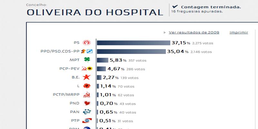Viewport: 258px width, 129px height.
Task: Click the PAN party logo
Action: point(87,112)
